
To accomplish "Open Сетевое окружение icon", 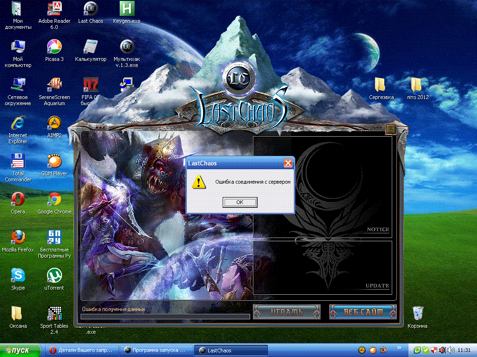I will [x=18, y=92].
